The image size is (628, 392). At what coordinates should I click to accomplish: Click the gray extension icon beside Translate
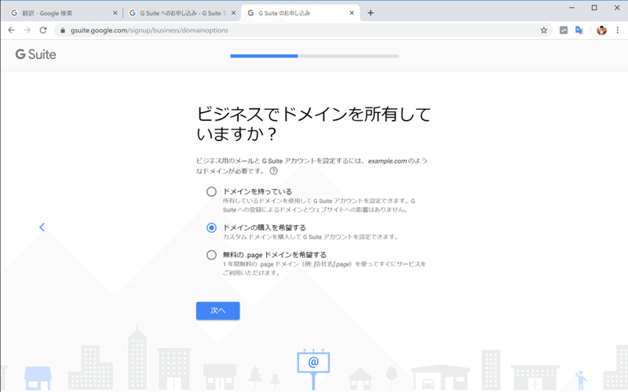564,30
